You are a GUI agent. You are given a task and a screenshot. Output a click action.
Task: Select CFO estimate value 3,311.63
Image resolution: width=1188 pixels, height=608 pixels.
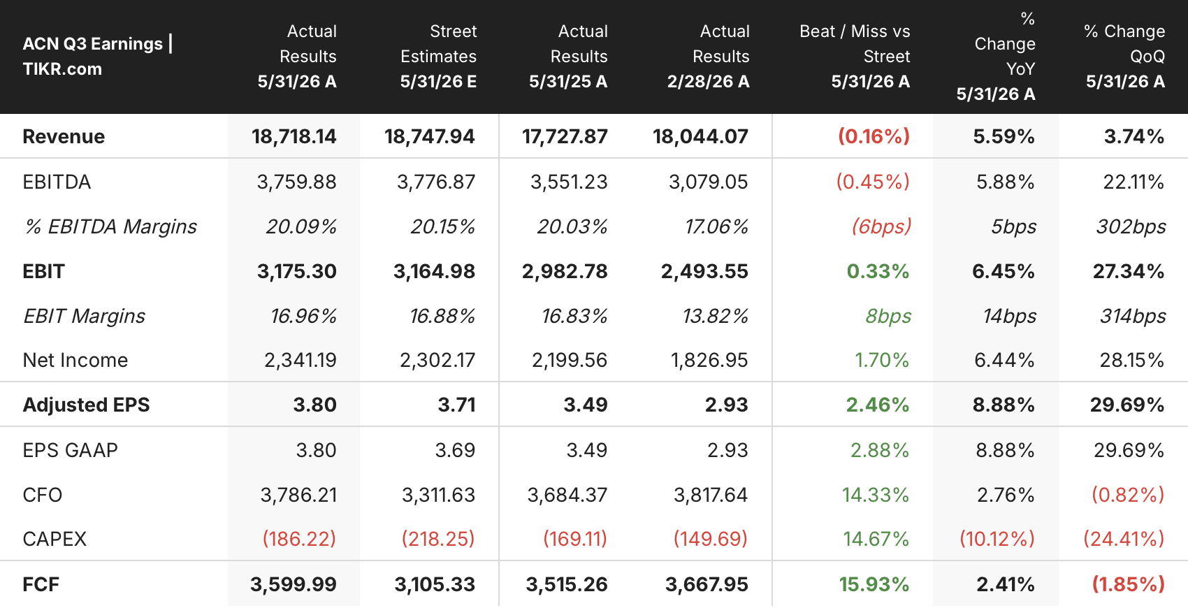438,495
